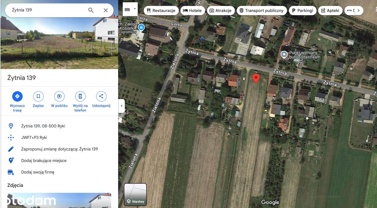Filter the map by Apteki
Viewport: 377px width, 208px height.
(330, 11)
